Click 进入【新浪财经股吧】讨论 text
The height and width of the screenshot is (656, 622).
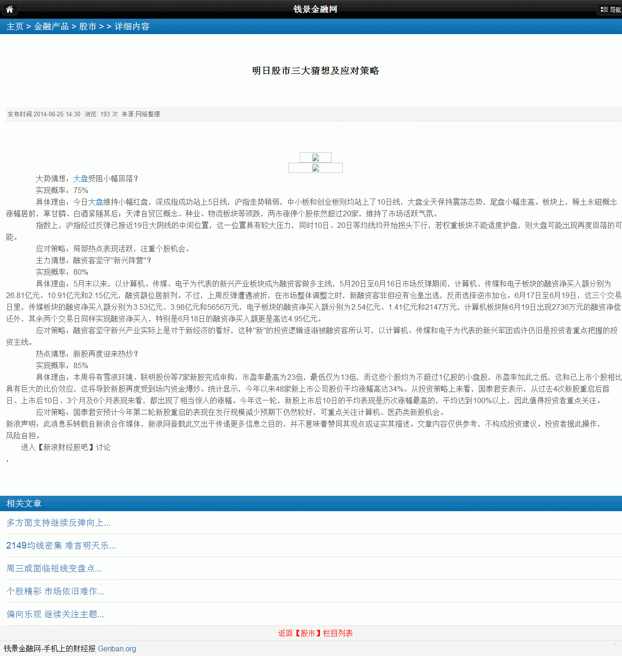[65, 447]
